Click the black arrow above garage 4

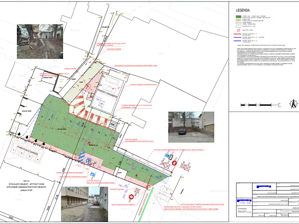tap(44, 143)
